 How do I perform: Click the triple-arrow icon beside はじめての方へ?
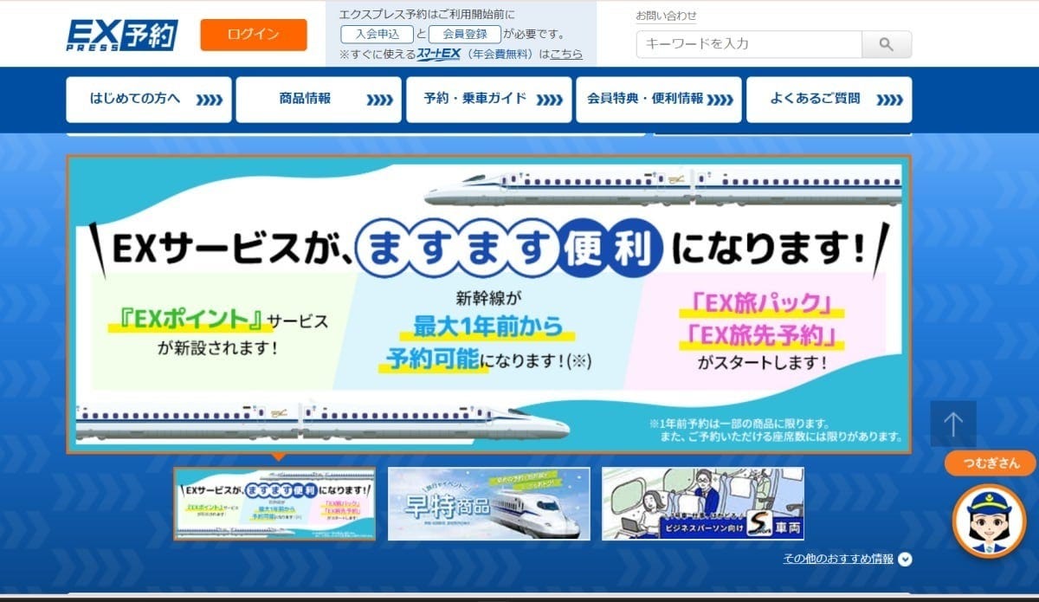pos(210,99)
